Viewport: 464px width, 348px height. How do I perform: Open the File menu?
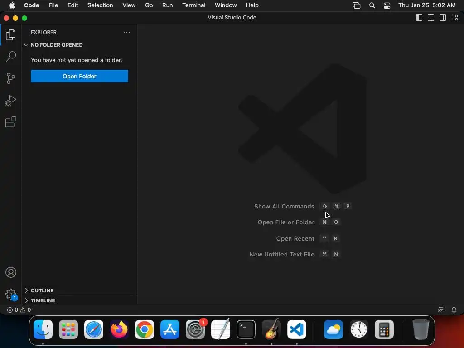(x=53, y=5)
